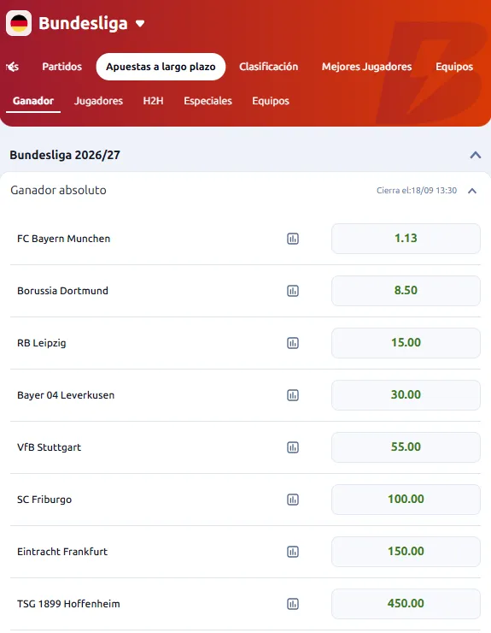Select the Ganador sub-tab
The height and width of the screenshot is (633, 491).
pos(33,101)
